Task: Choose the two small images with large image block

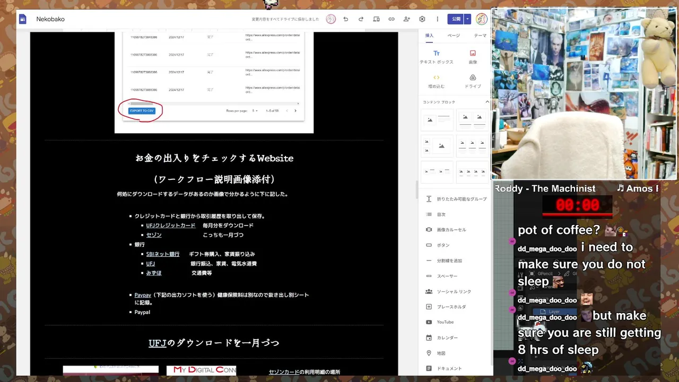Action: pos(437,146)
